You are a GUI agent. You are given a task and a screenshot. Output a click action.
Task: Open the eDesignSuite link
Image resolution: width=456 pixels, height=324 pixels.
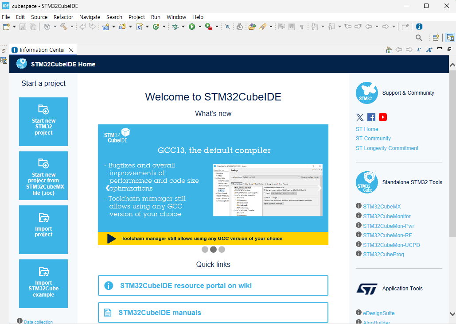click(378, 313)
